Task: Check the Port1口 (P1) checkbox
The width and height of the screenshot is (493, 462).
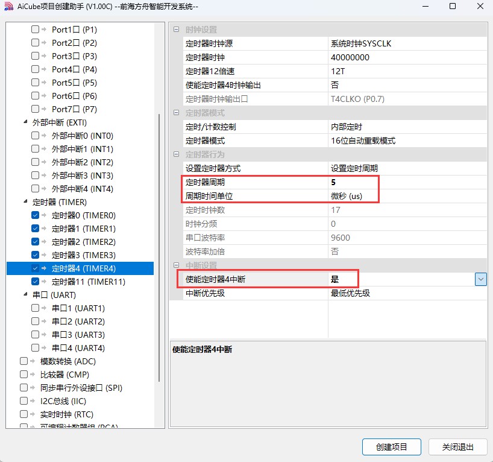Action: tap(35, 30)
